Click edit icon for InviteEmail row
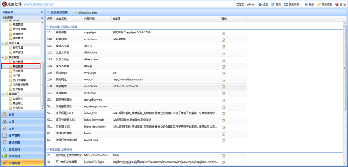348x167 pixels. [x=224, y=141]
